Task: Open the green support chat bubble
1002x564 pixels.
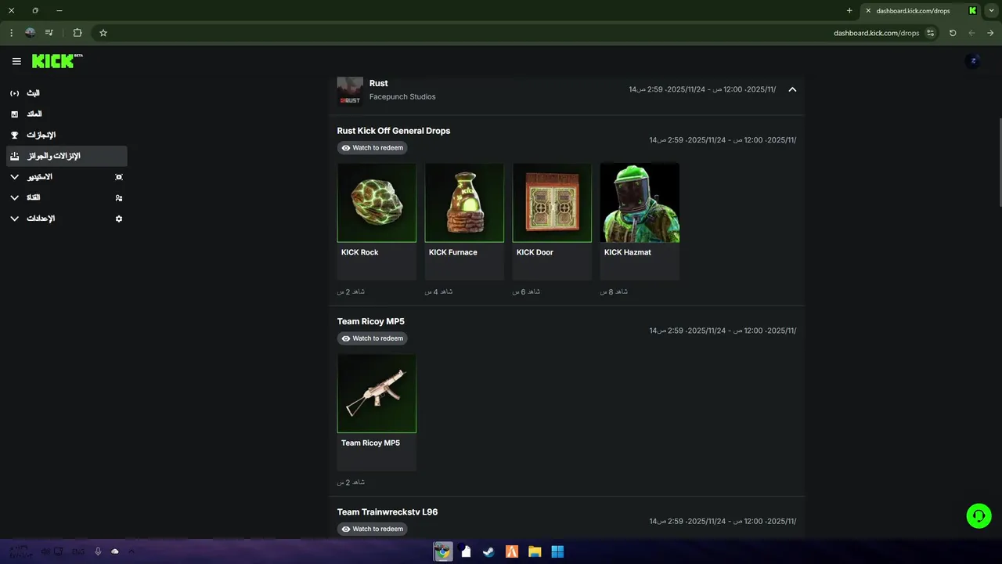Action: [x=979, y=515]
